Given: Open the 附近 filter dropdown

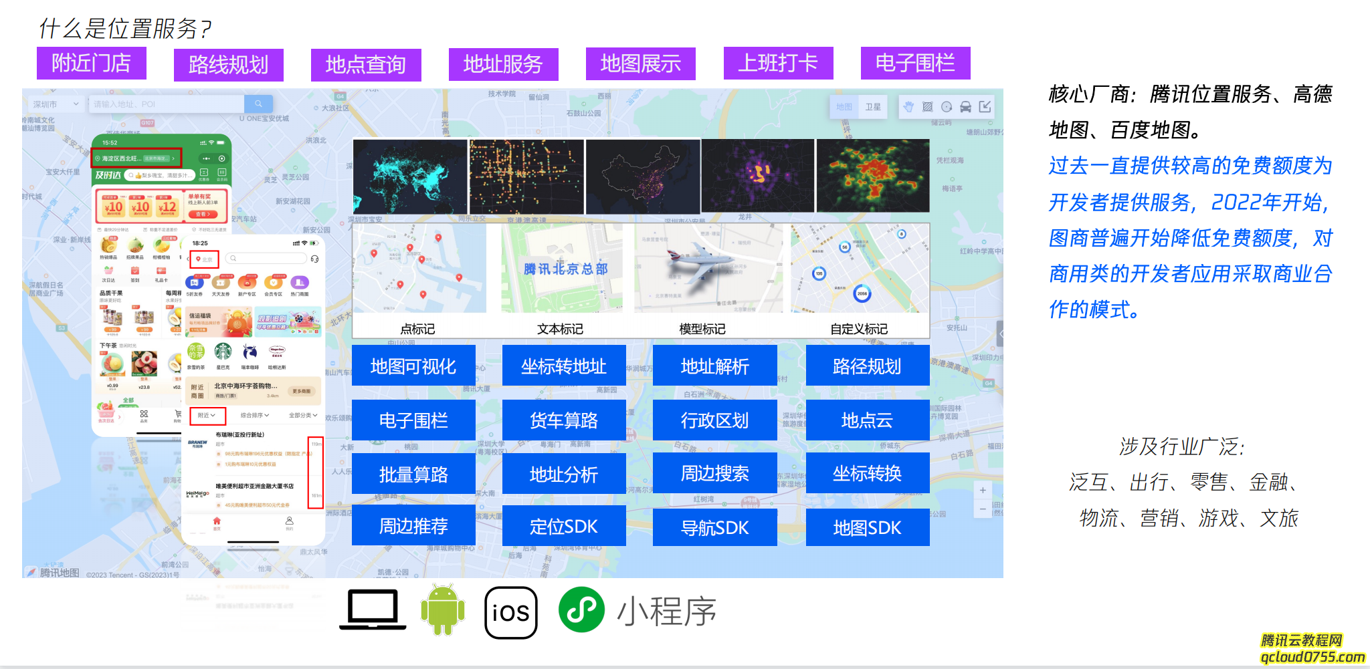Looking at the screenshot, I should tap(207, 415).
